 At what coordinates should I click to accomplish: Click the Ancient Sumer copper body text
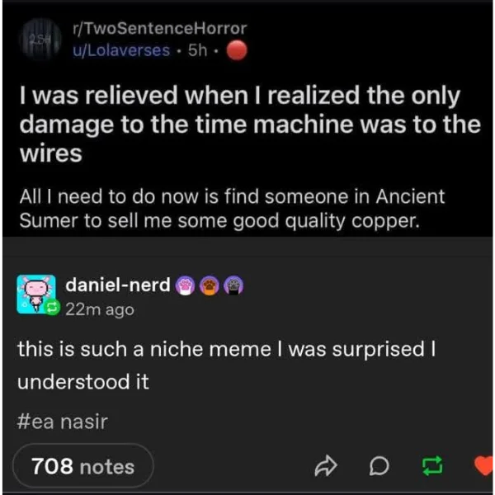(x=232, y=209)
